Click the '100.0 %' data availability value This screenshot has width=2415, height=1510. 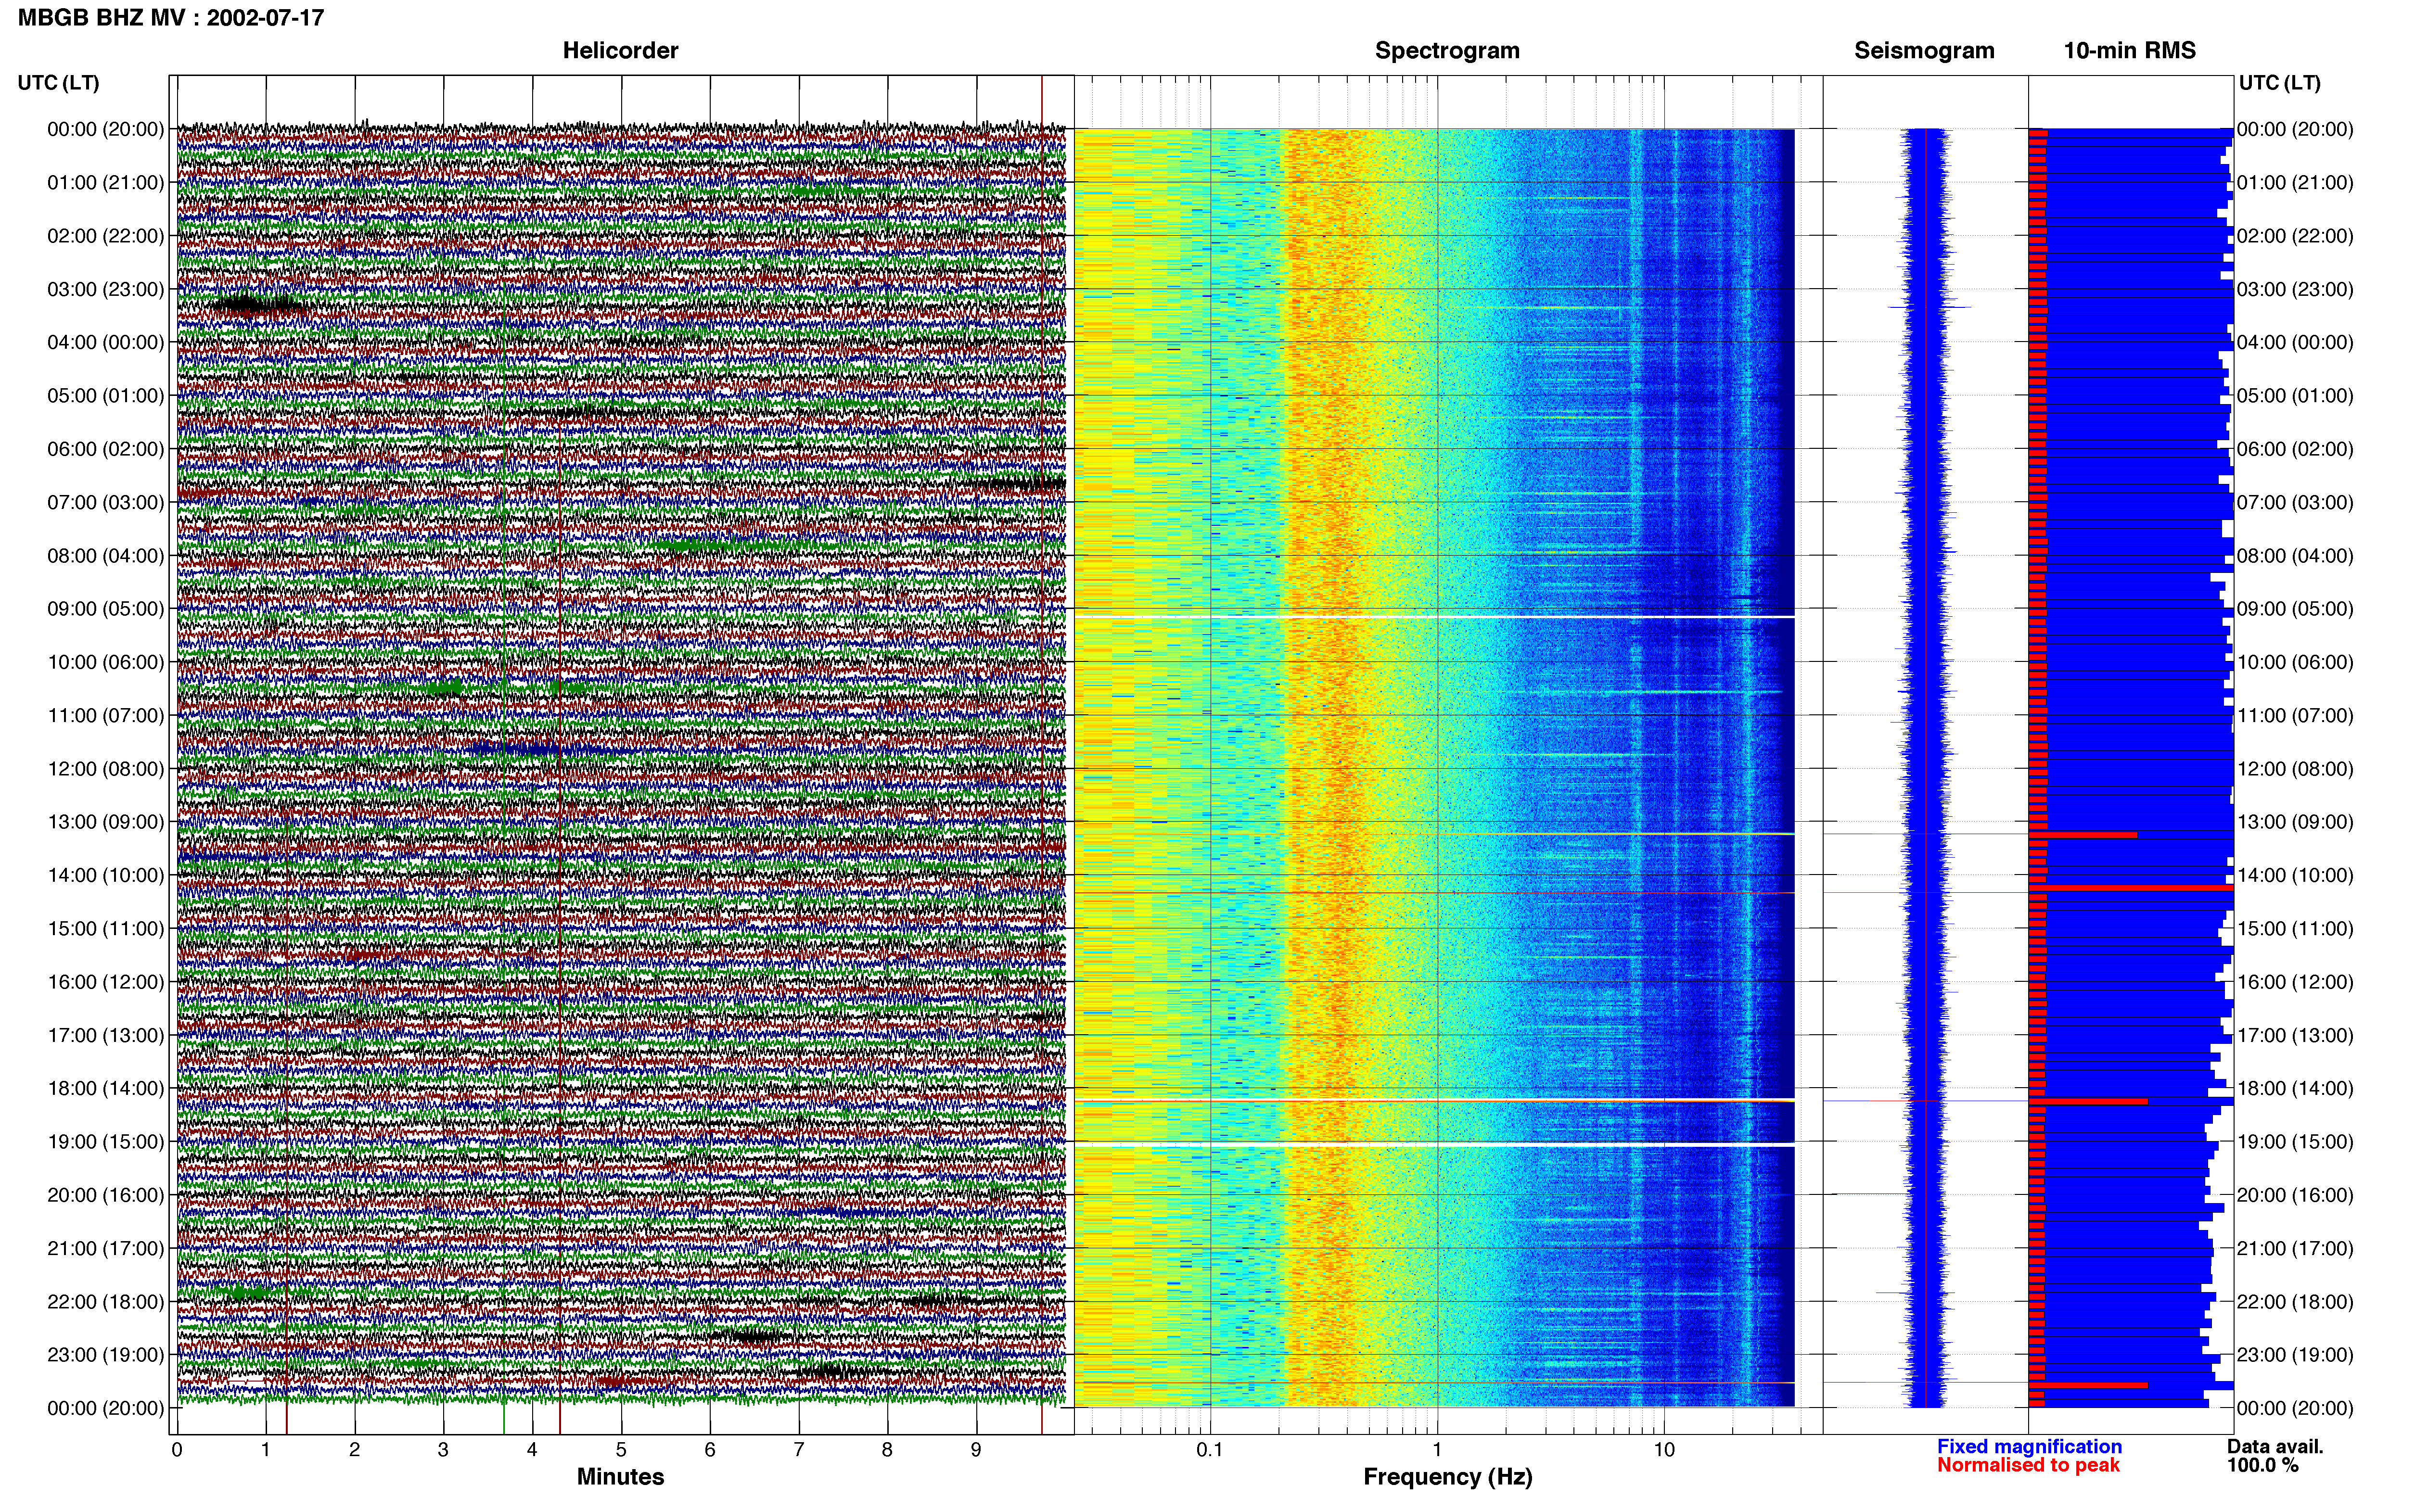[2262, 1465]
